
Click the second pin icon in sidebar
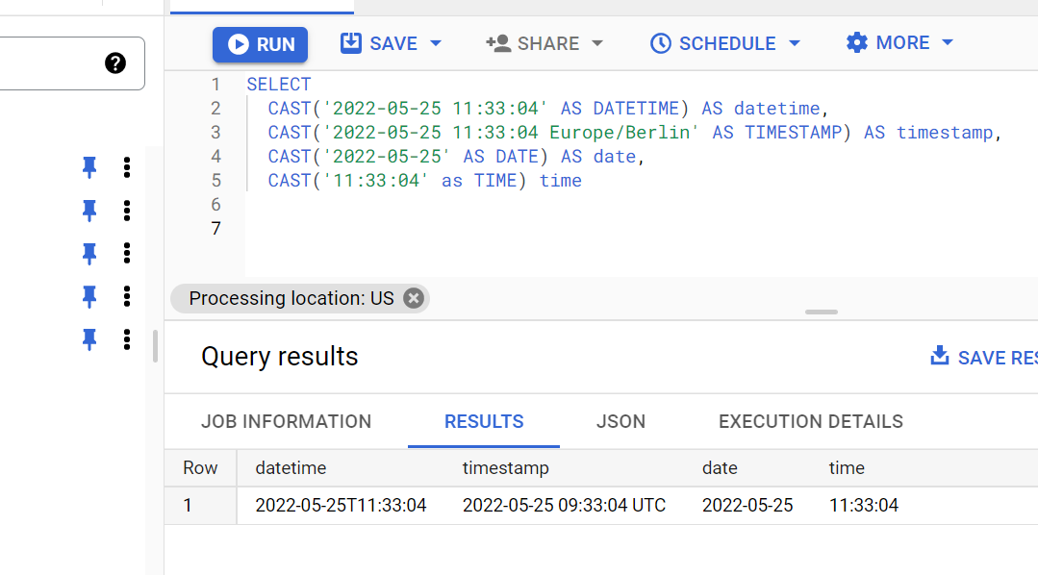coord(89,211)
